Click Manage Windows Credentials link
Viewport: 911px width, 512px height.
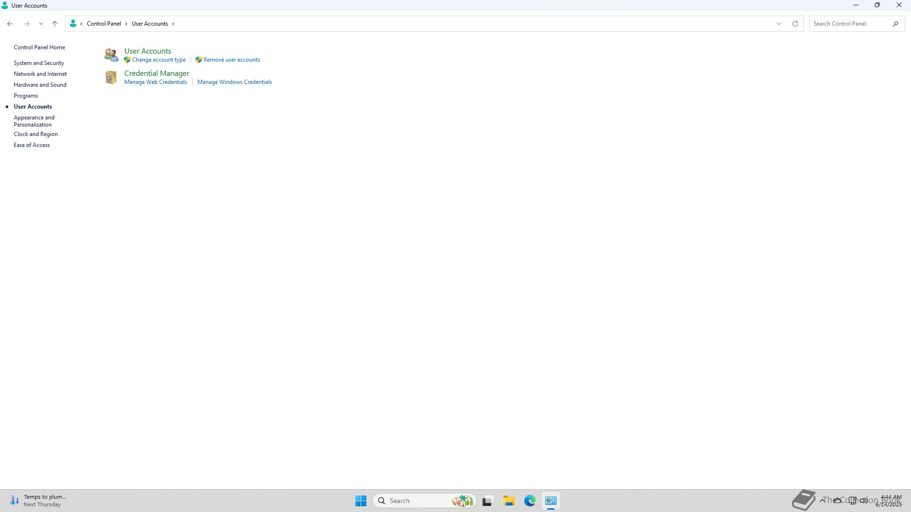tap(234, 82)
